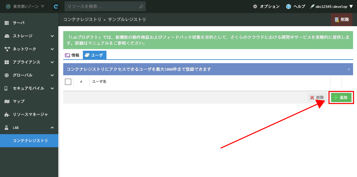The height and width of the screenshot is (177, 357).
Task: Click the question mark help icon
Action: (289, 7)
